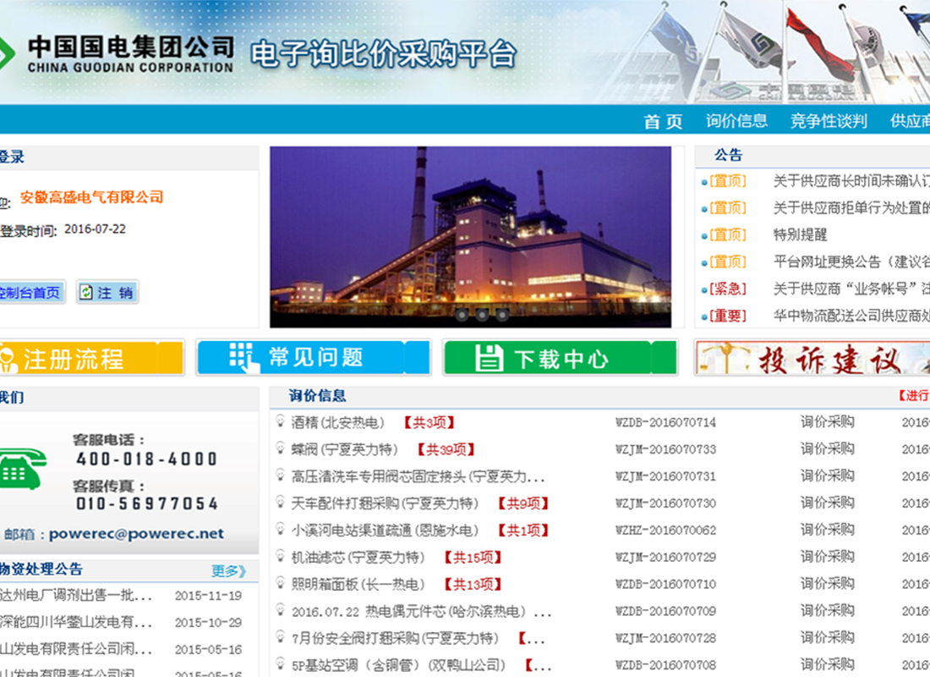This screenshot has width=930, height=677.
Task: Click the scales icon on 投诉建议
Action: (724, 357)
